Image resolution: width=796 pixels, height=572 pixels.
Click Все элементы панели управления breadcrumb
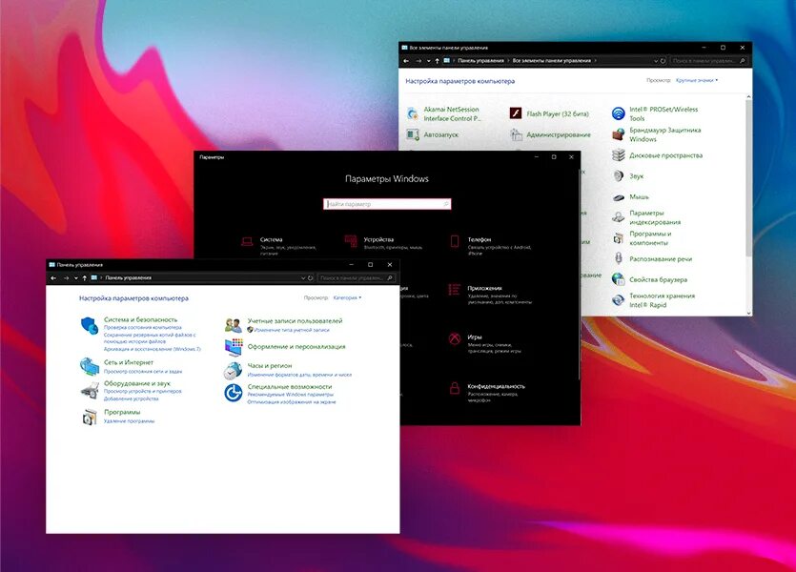[552, 61]
